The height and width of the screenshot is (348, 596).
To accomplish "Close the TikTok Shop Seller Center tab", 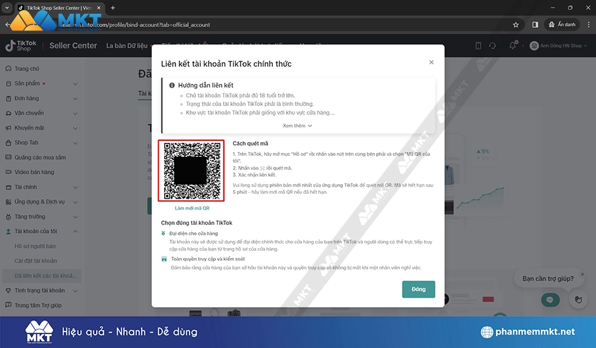I will point(99,7).
